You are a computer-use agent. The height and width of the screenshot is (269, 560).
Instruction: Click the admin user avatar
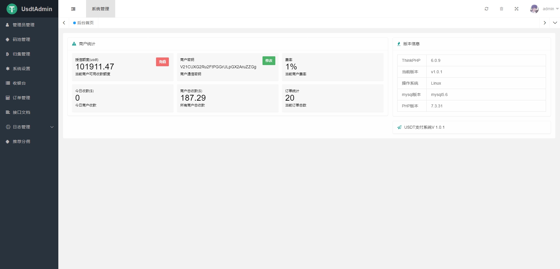click(x=534, y=9)
